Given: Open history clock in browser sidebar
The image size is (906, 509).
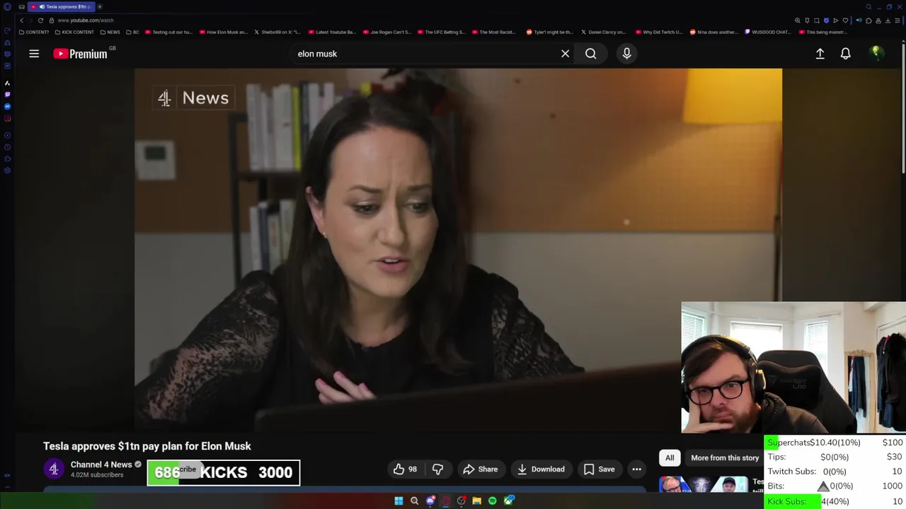Looking at the screenshot, I should click(7, 147).
